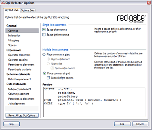152x130 pixels.
Task: Switch to the Options Sets tab
Action: click(x=28, y=10)
